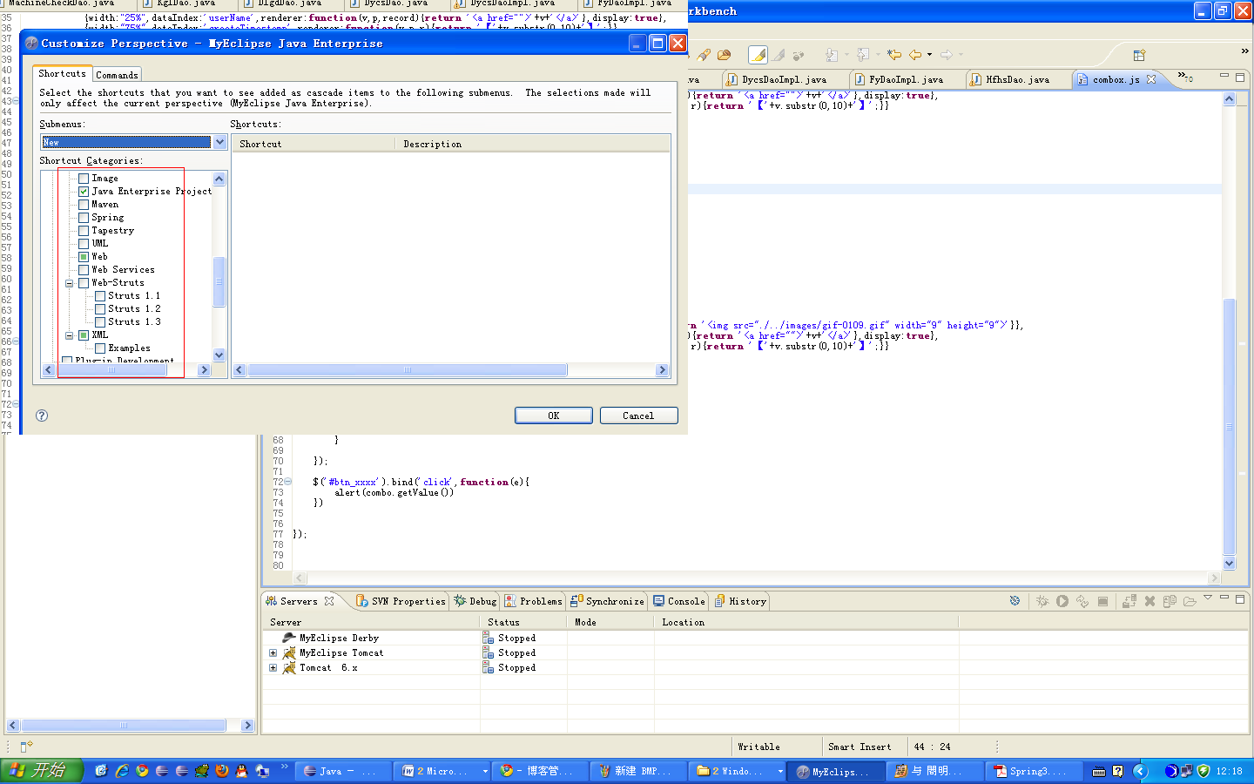1254x784 pixels.
Task: Open the Submenus dropdown showing New
Action: (x=219, y=142)
